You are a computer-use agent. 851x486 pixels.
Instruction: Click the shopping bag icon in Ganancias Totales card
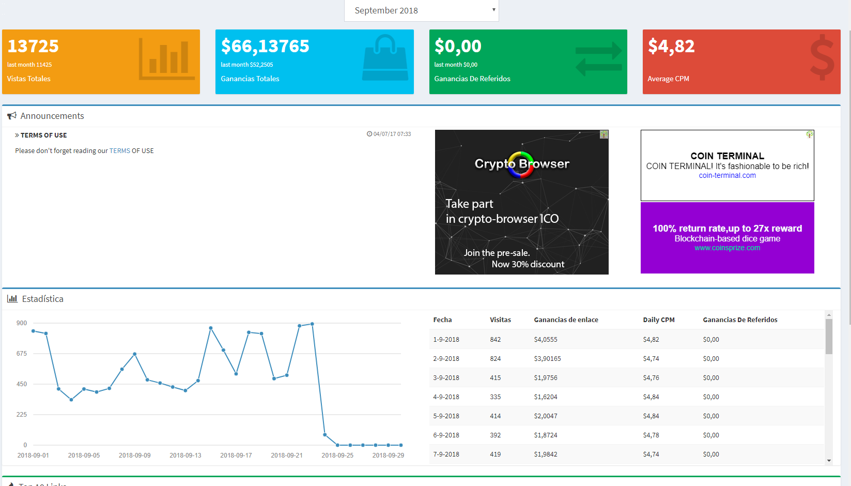click(x=385, y=57)
